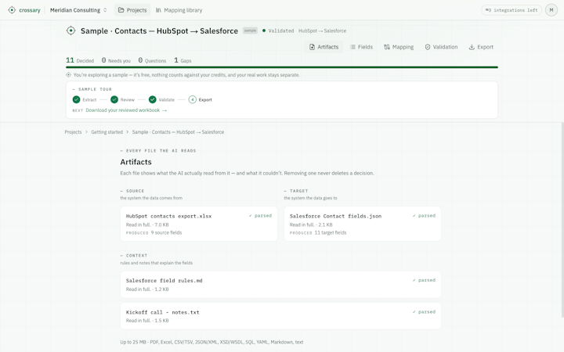Switch to the Validation tab
The image size is (564, 352).
pos(441,47)
